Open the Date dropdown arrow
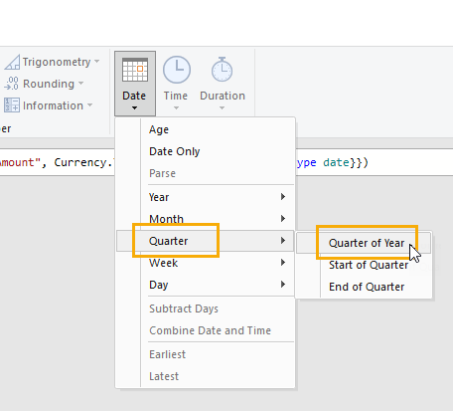 click(x=134, y=107)
